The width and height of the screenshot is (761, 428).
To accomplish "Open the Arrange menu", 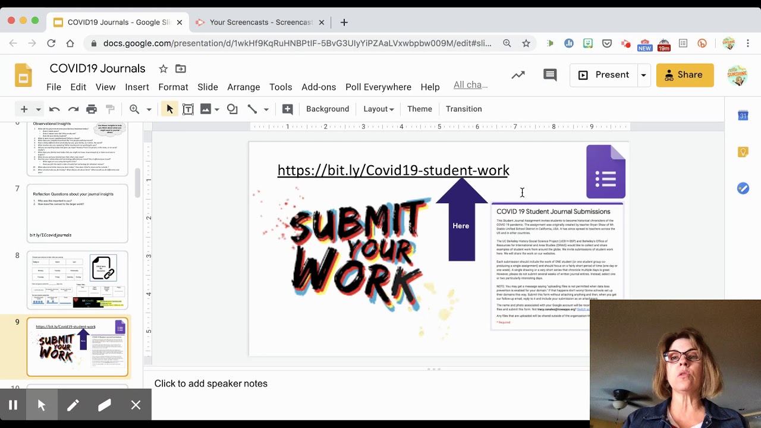I will pyautogui.click(x=244, y=87).
